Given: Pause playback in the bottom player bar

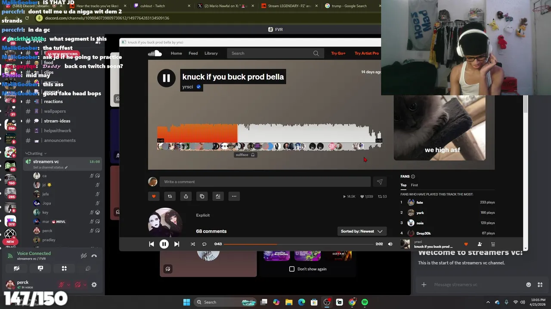Looking at the screenshot, I should point(164,244).
